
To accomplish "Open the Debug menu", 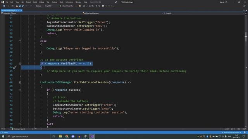I will point(42,2).
